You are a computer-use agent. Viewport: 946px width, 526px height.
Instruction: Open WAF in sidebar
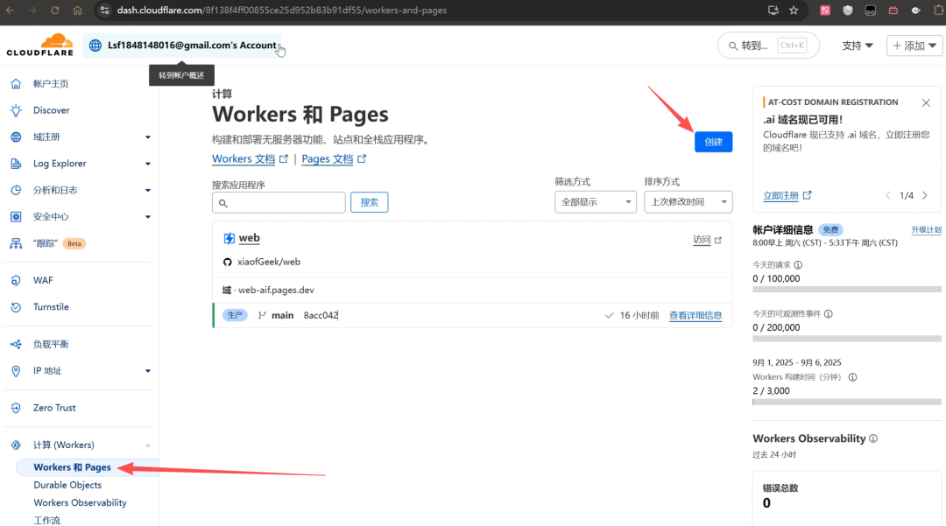click(43, 280)
